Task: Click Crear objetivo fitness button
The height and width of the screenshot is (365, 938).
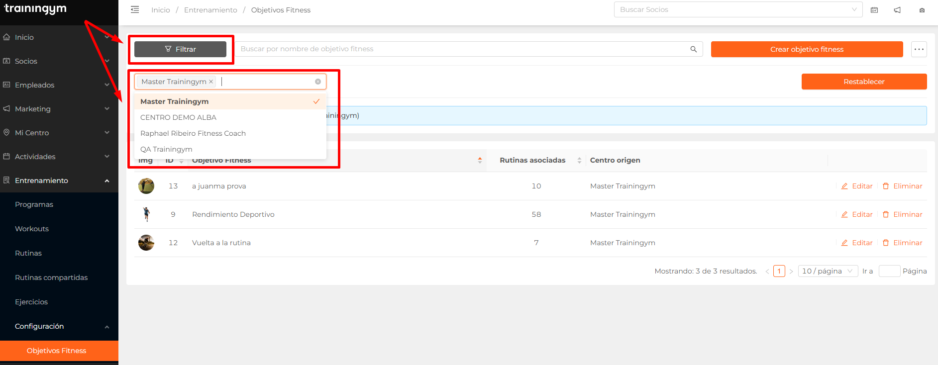Action: pyautogui.click(x=807, y=49)
